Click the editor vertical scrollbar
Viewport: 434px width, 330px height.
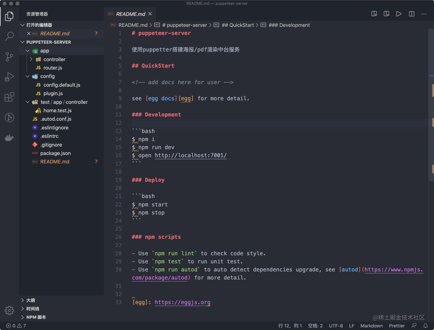(431, 105)
